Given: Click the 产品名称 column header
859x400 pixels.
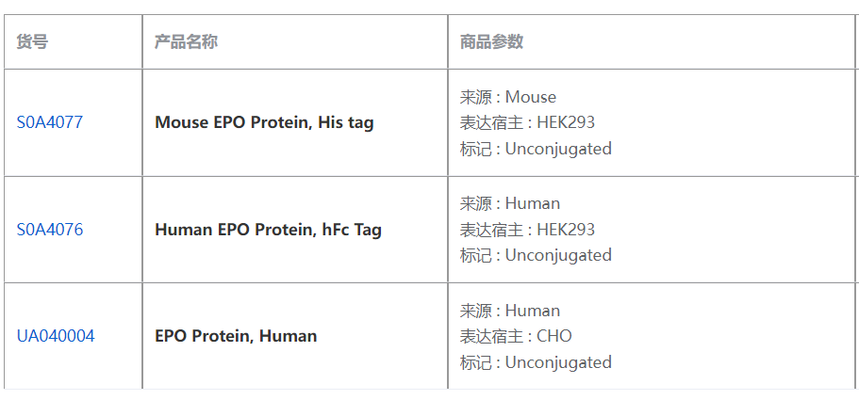Looking at the screenshot, I should 186,41.
